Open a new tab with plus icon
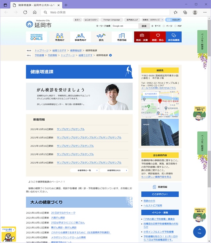The height and width of the screenshot is (243, 211). 66,5
